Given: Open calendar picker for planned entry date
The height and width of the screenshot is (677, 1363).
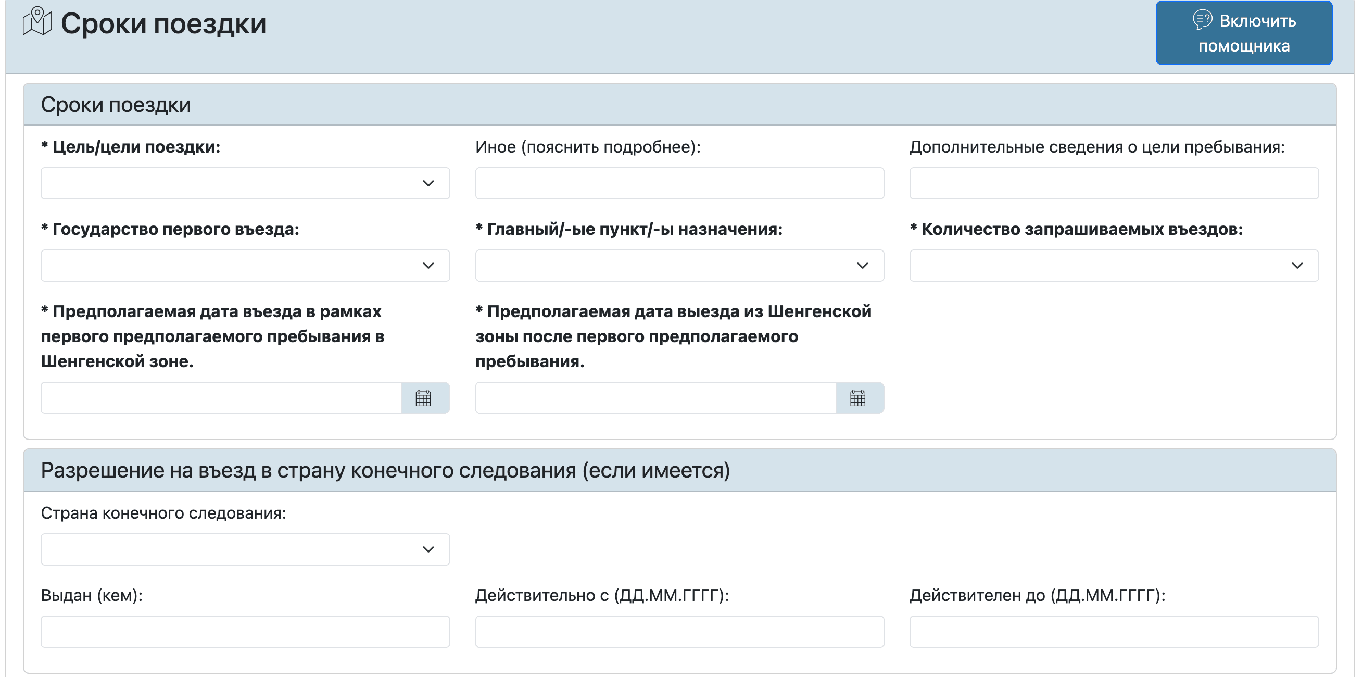Looking at the screenshot, I should pyautogui.click(x=425, y=397).
